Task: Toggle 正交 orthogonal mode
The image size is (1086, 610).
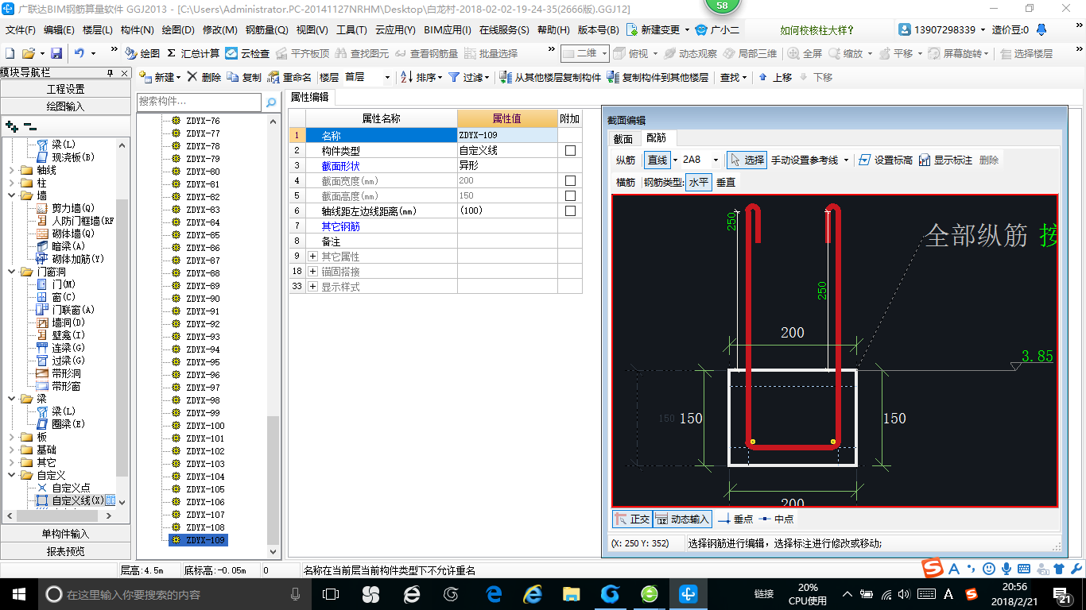Action: click(x=633, y=519)
